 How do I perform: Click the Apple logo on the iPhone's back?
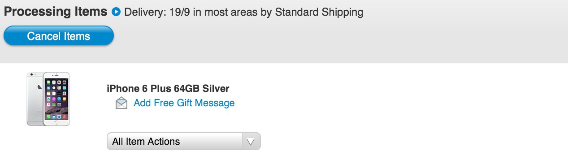[39, 87]
